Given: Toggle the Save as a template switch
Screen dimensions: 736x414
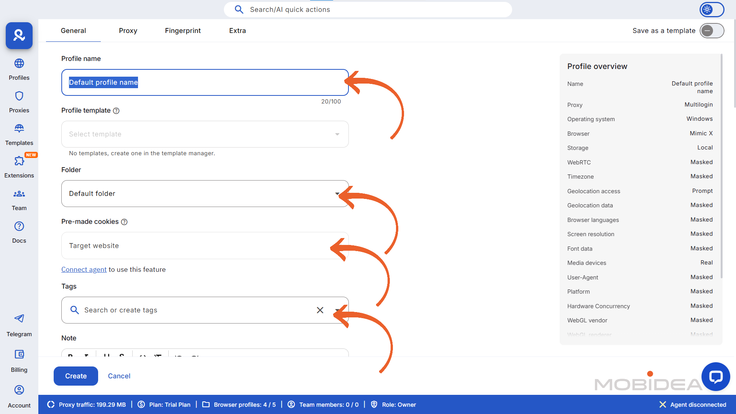Looking at the screenshot, I should click(x=711, y=31).
